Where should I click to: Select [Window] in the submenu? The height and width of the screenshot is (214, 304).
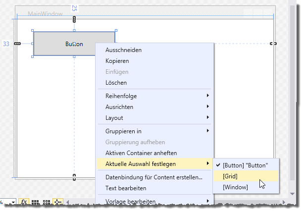pyautogui.click(x=246, y=187)
